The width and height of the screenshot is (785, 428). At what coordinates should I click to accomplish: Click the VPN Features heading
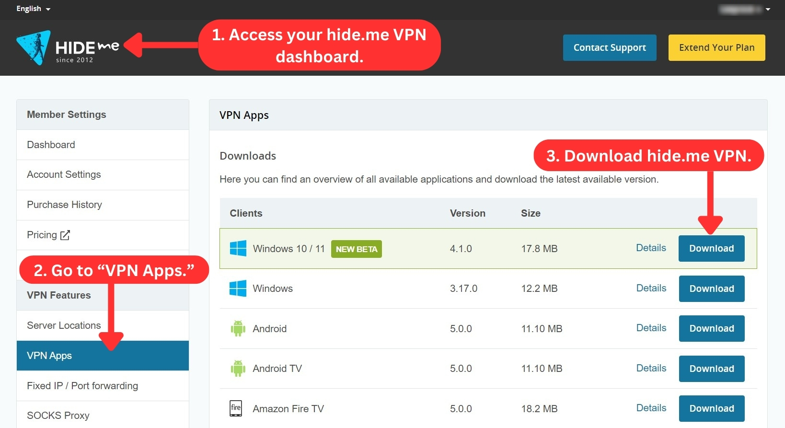click(x=59, y=295)
